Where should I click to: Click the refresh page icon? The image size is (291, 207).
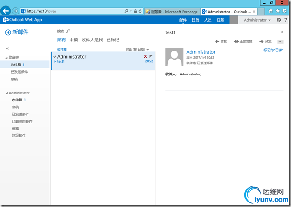[140, 11]
